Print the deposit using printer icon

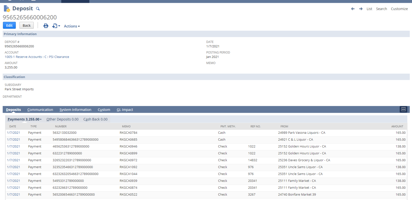[x=46, y=26]
